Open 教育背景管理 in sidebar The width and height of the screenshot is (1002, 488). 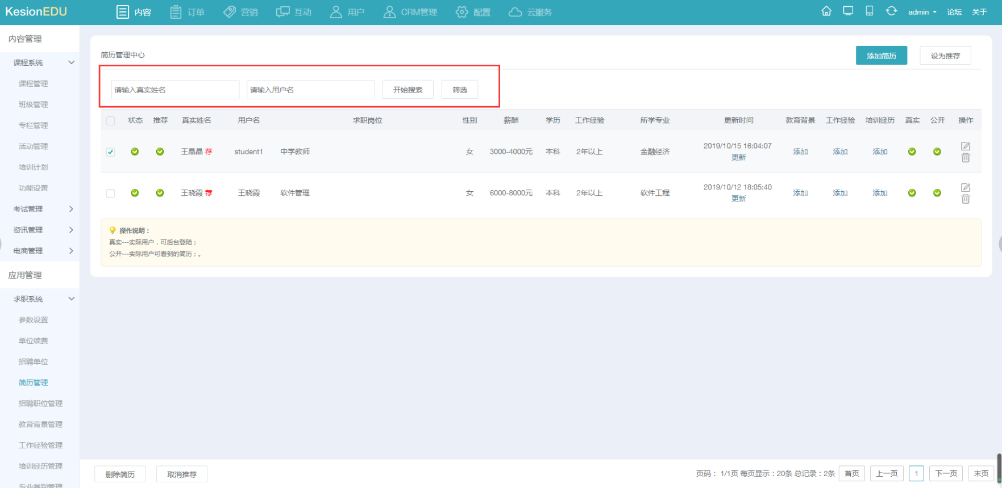pos(40,424)
